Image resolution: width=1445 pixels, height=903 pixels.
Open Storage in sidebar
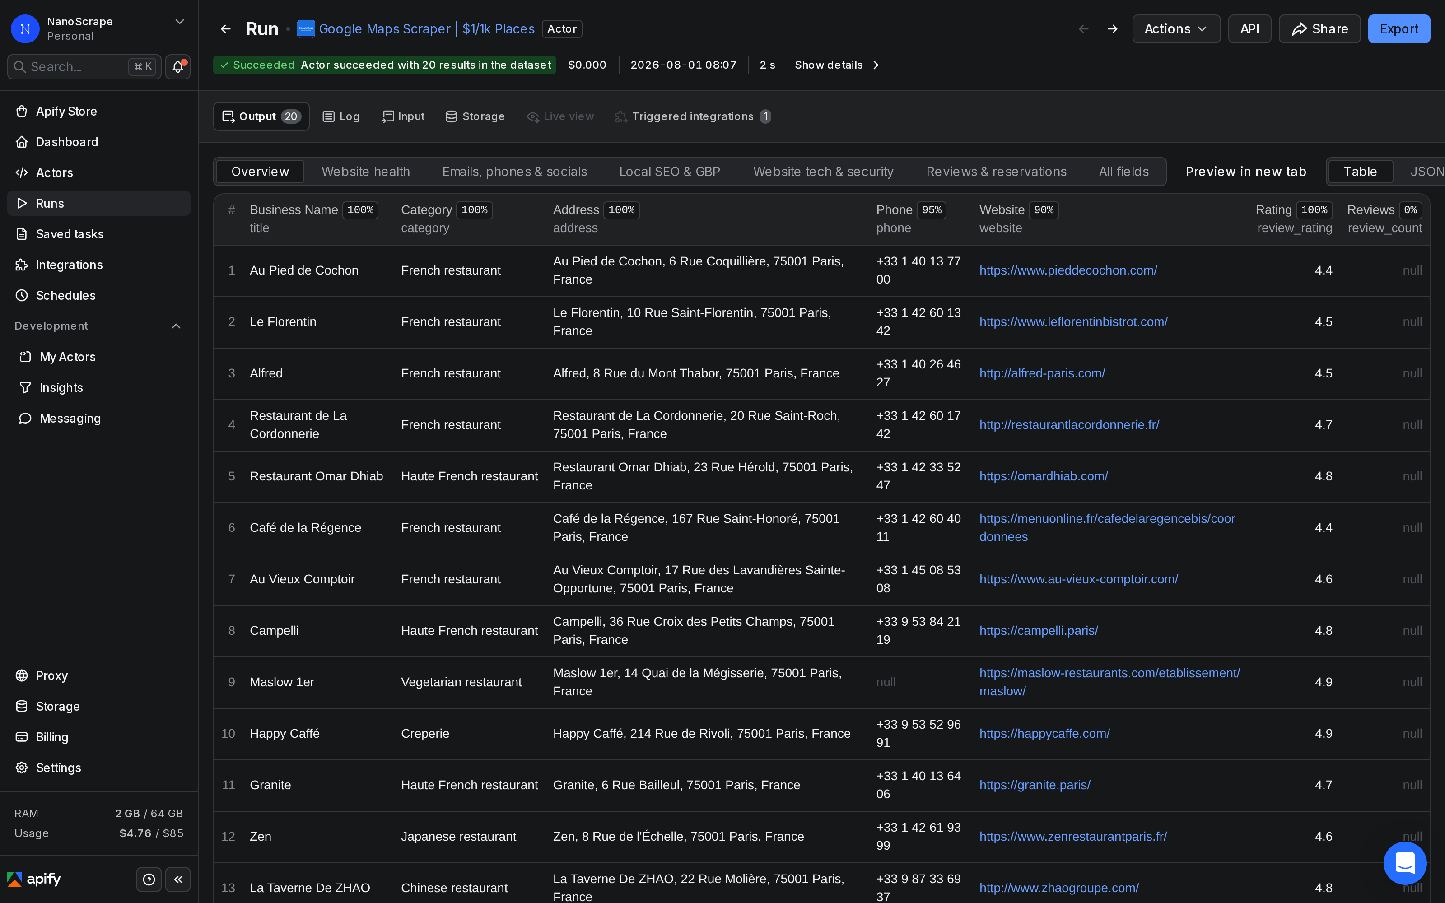98,706
